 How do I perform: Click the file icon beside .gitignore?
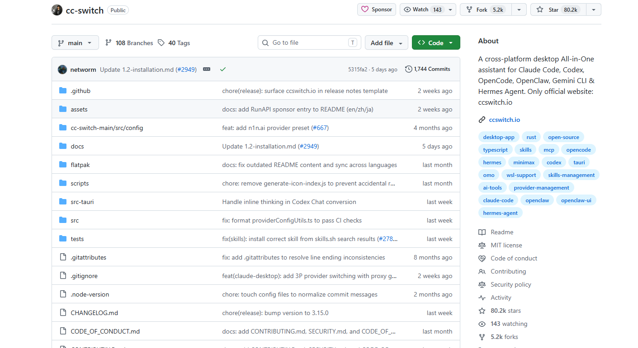63,276
